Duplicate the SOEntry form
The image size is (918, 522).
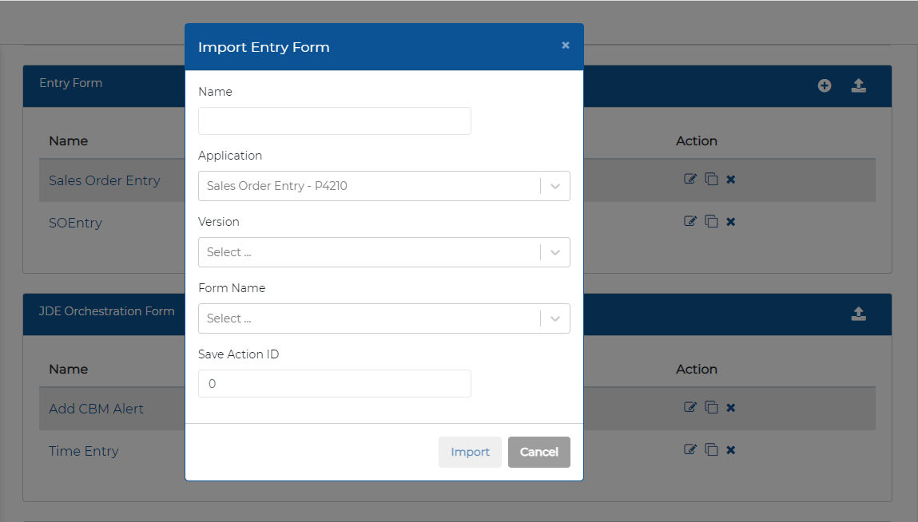(711, 221)
